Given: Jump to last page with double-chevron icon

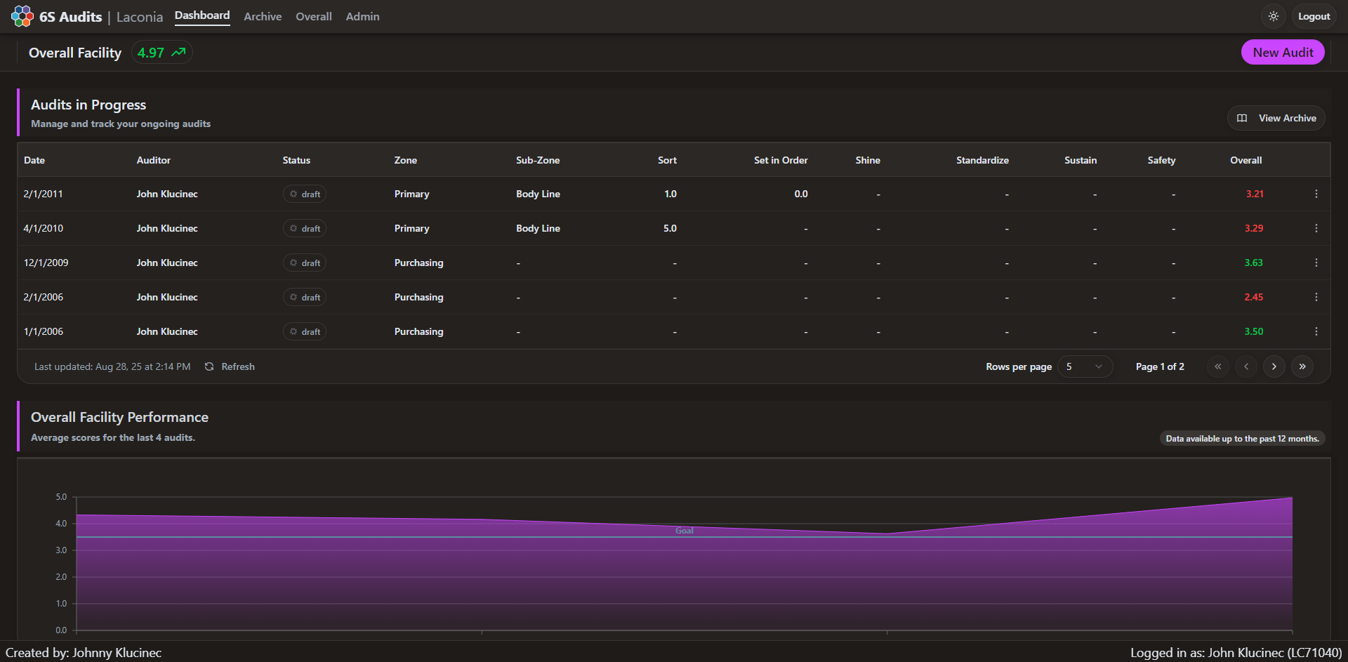Looking at the screenshot, I should point(1302,366).
